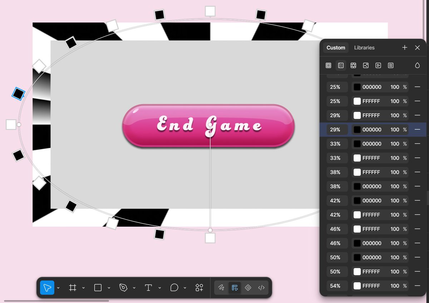Viewport: 429px width, 303px height.
Task: Switch to Design mode toggle
Action: tap(235, 288)
